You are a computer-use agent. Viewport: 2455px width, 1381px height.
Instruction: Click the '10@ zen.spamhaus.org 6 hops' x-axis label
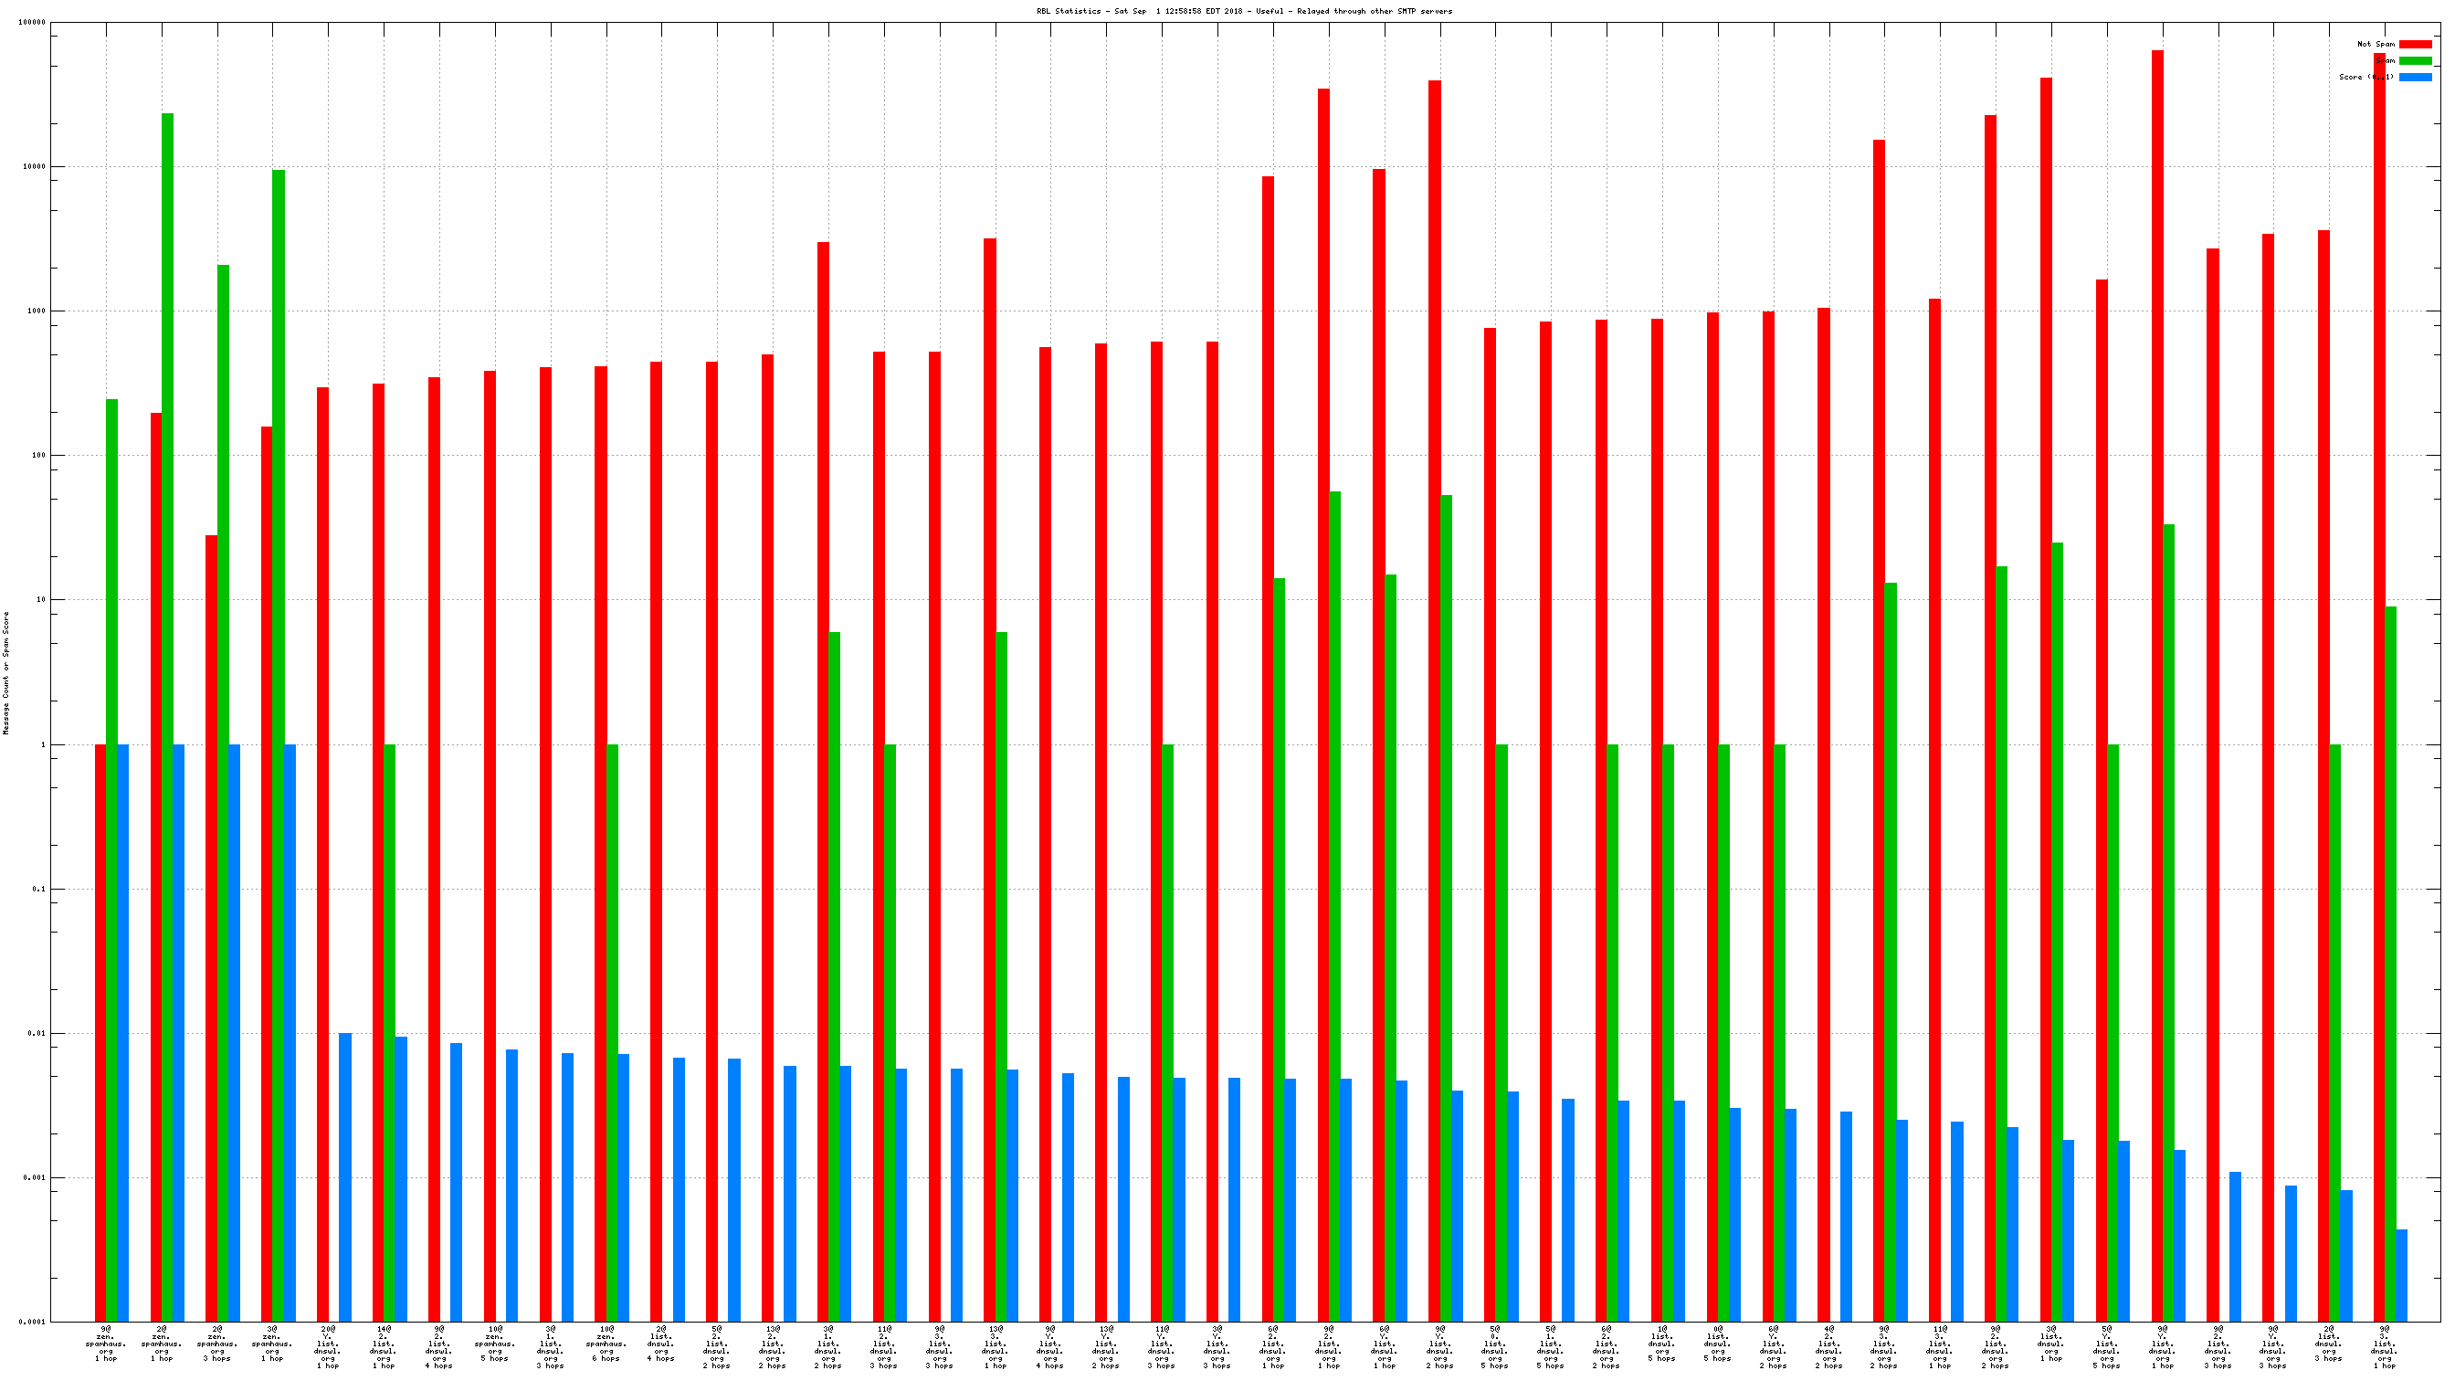tap(606, 1343)
